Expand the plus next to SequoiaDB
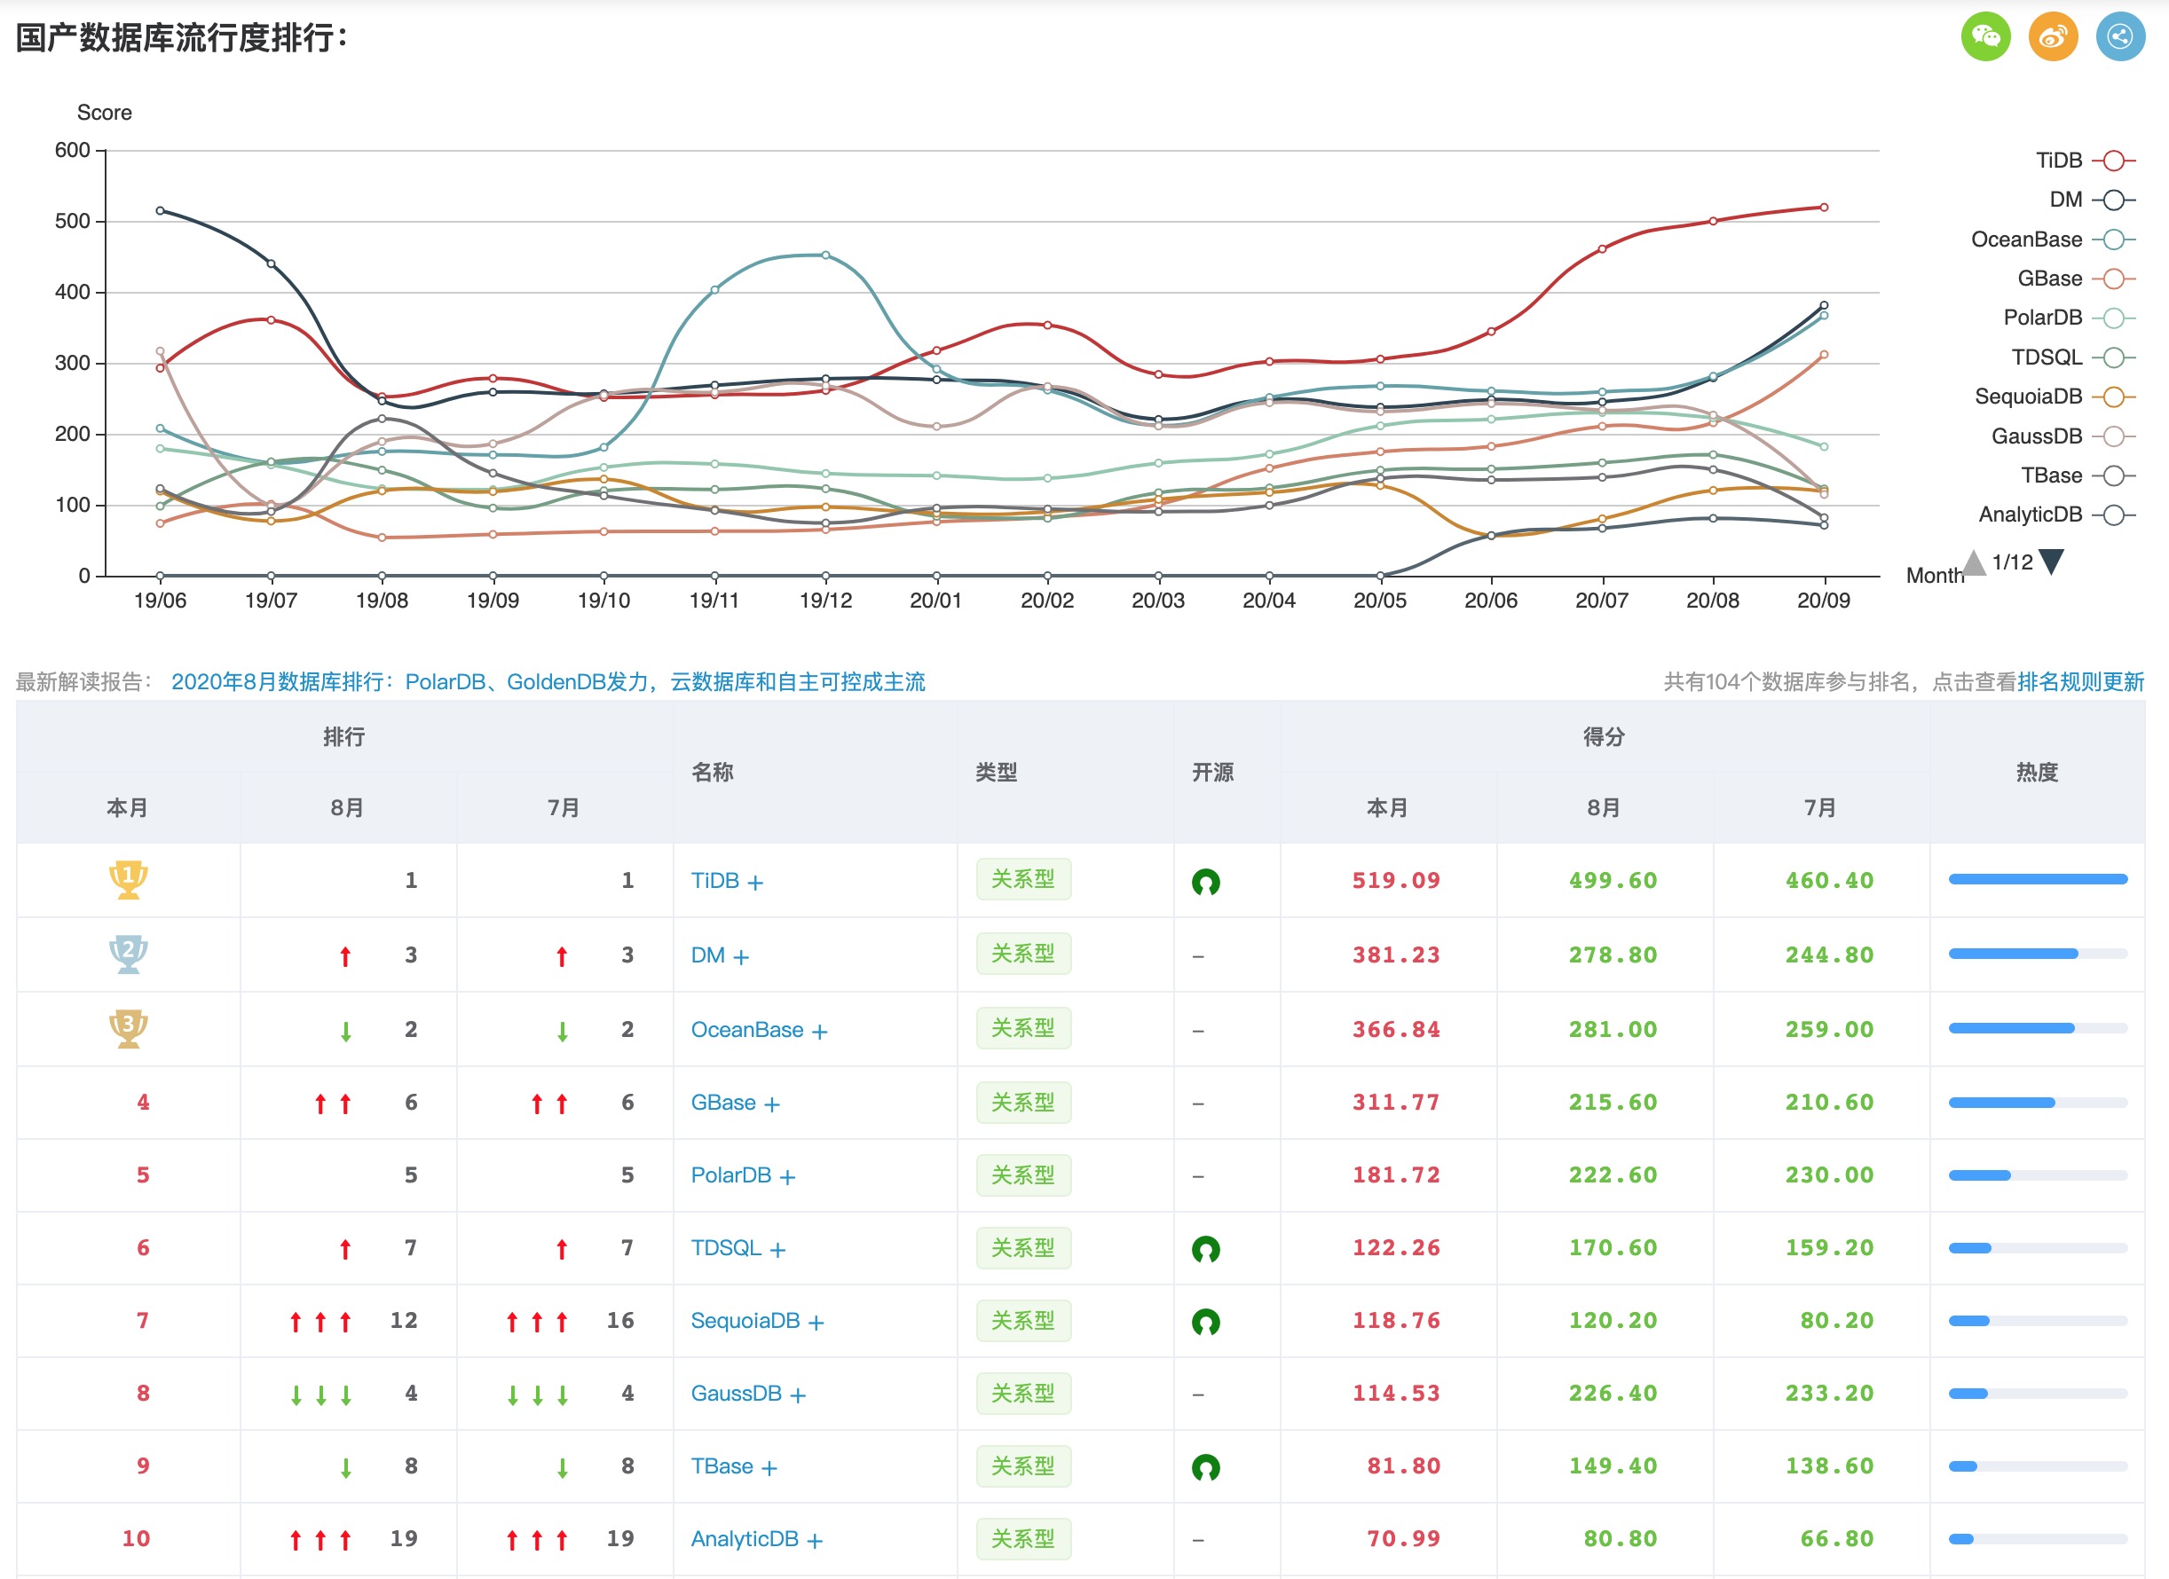The width and height of the screenshot is (2169, 1579). coord(816,1322)
